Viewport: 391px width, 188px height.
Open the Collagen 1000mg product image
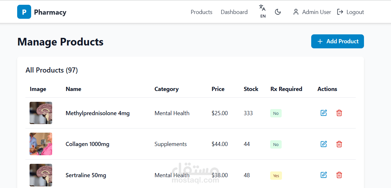[x=41, y=144]
